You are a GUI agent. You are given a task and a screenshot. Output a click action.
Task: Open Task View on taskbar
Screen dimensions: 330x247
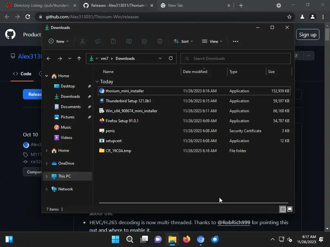click(x=144, y=239)
